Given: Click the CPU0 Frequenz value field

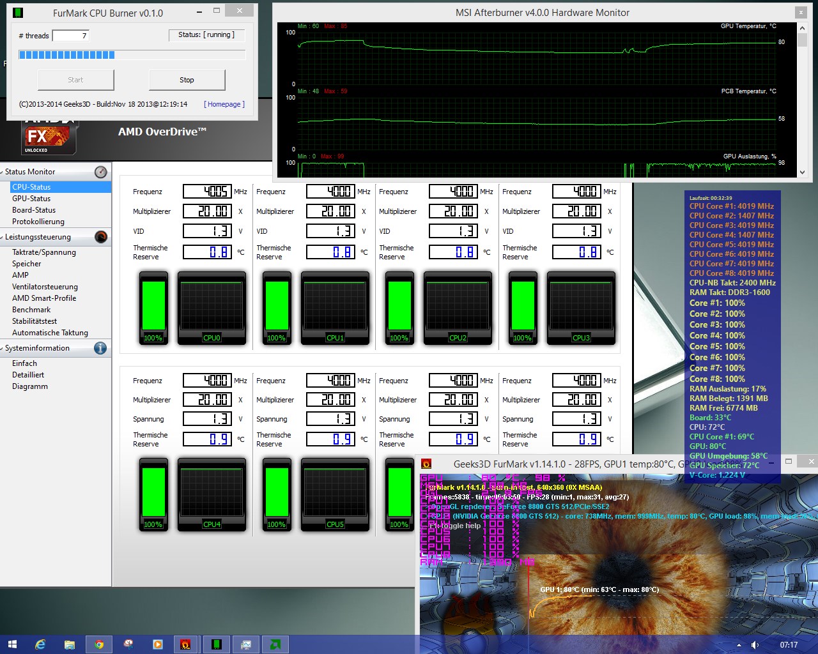Looking at the screenshot, I should click(207, 192).
